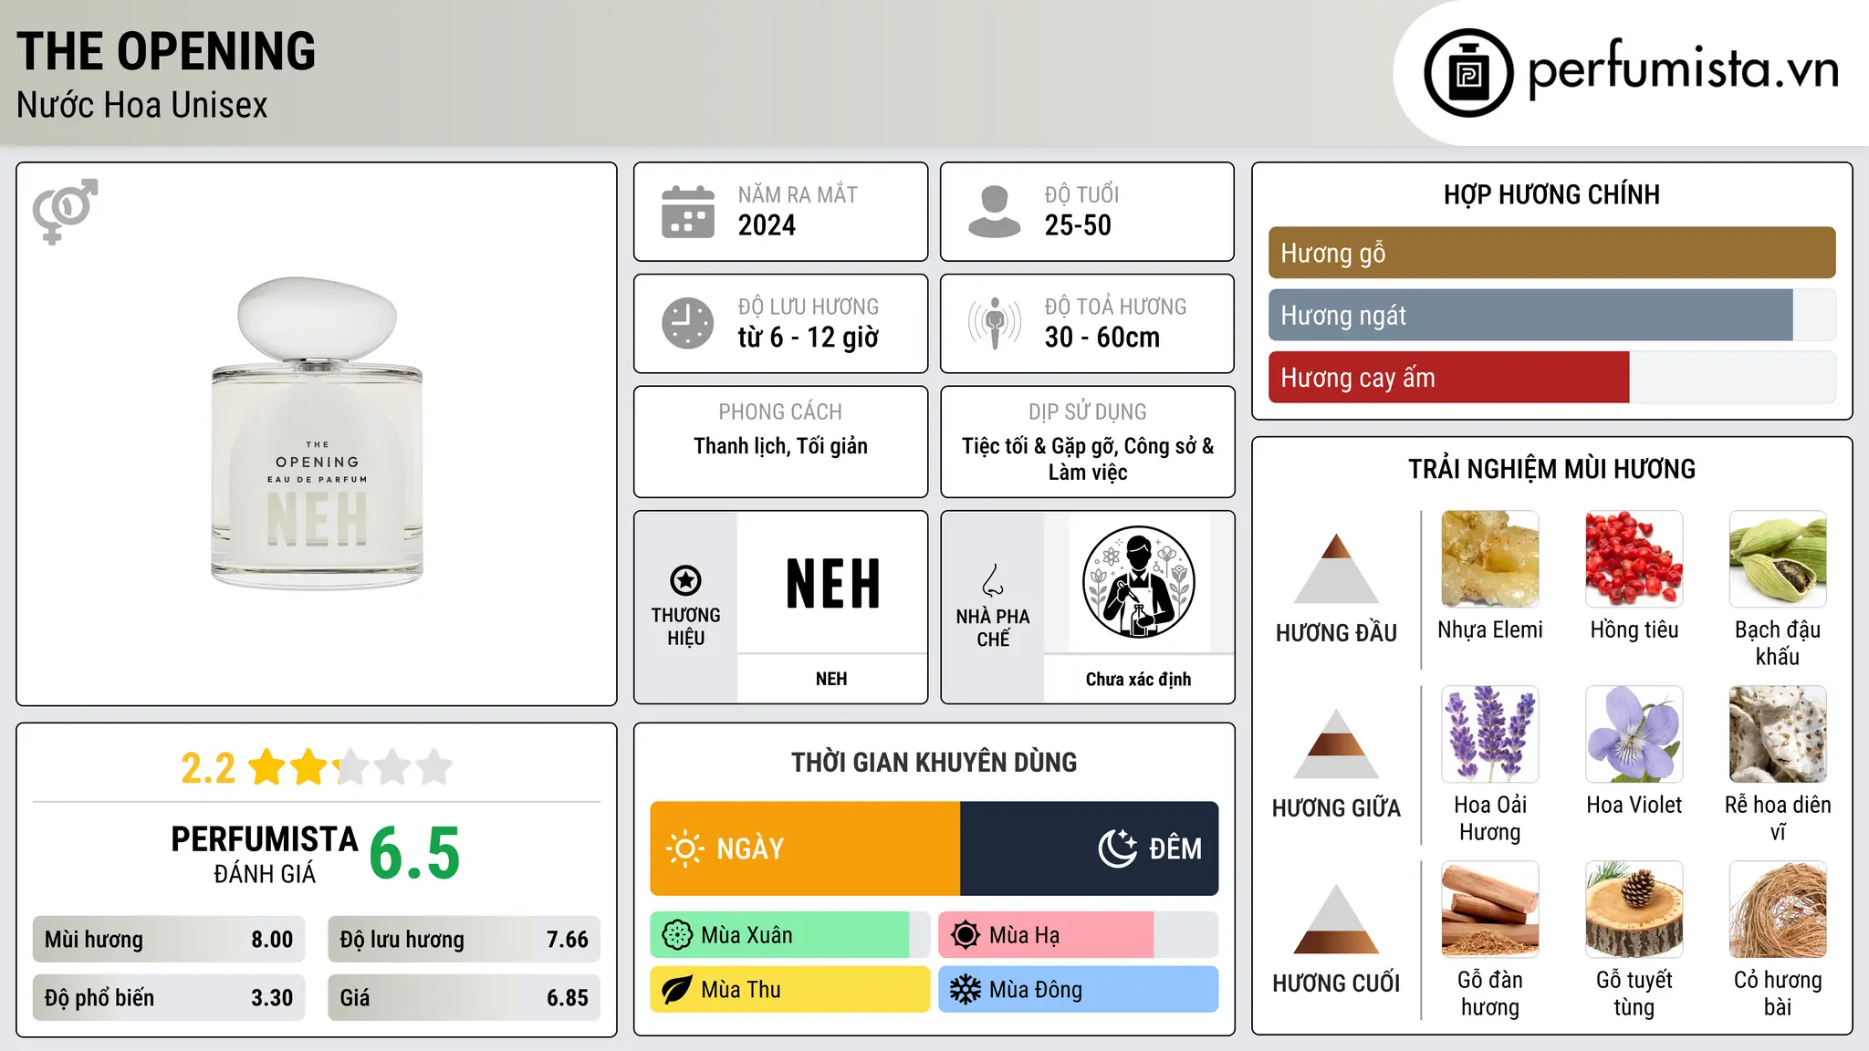Click the large NEH brand logo

click(x=832, y=584)
